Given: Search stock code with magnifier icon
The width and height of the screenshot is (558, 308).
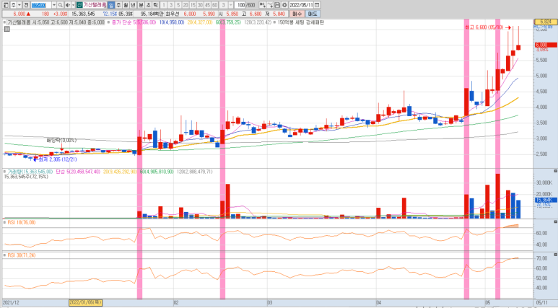Looking at the screenshot, I should click(61, 5).
